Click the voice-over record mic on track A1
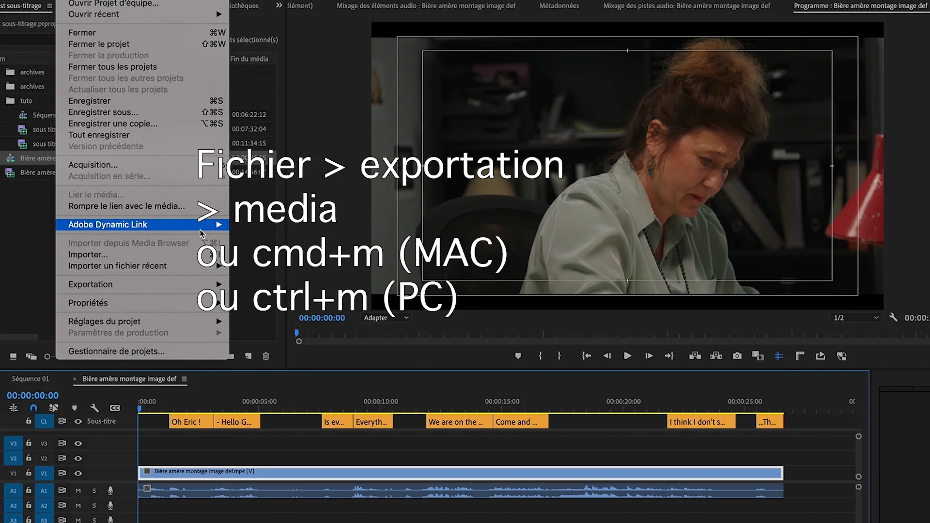The image size is (930, 523). pos(110,491)
